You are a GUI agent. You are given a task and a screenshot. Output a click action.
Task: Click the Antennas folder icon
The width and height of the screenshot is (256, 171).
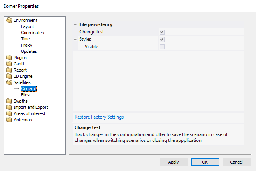click(9, 120)
